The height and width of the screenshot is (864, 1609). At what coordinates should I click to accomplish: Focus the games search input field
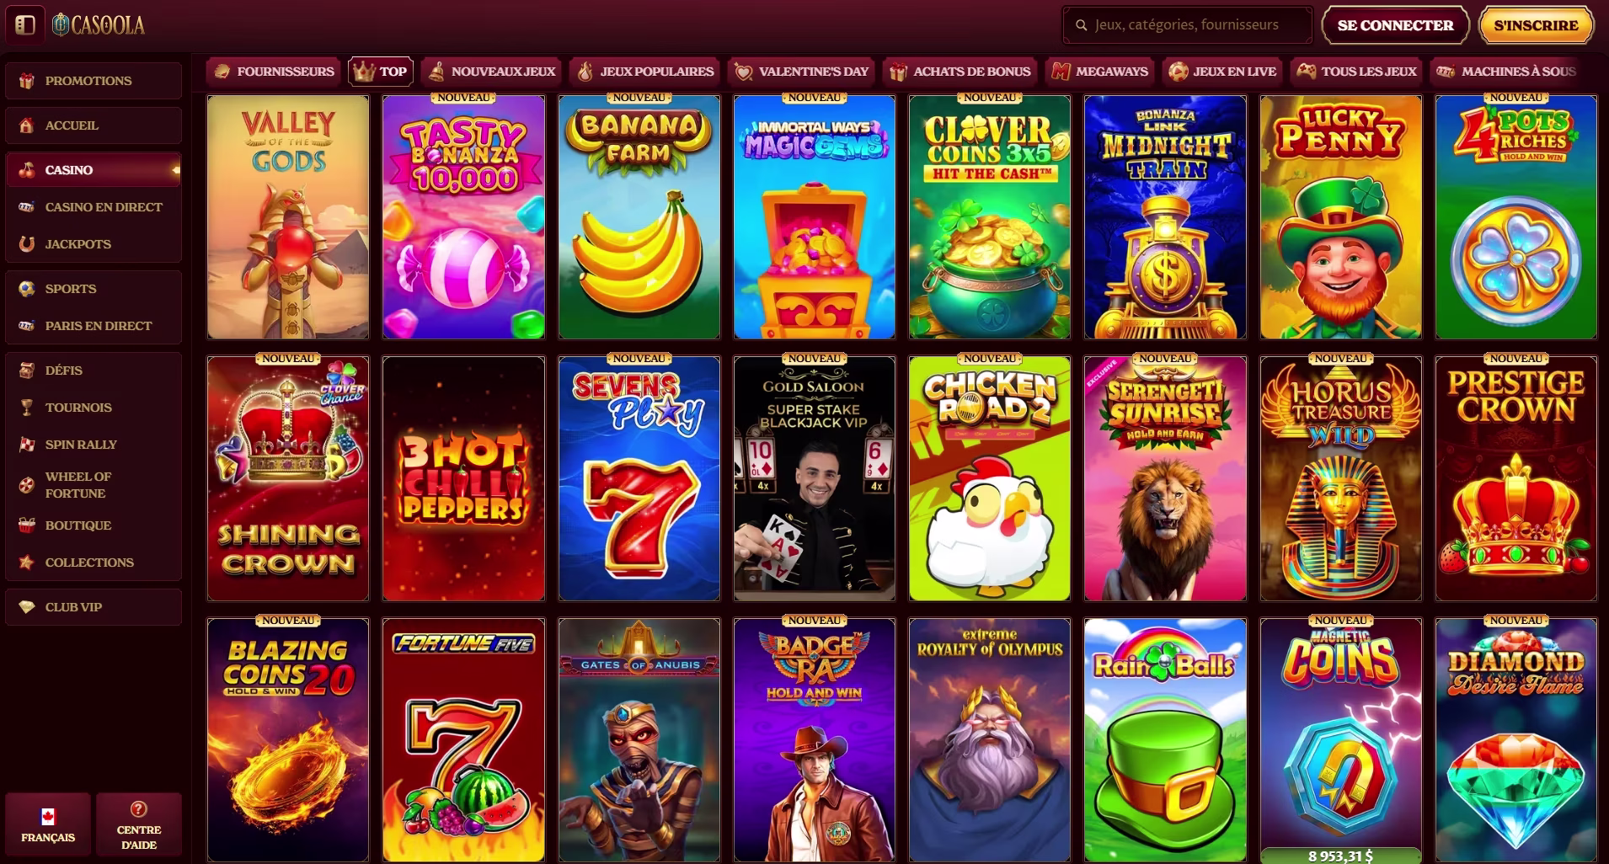pyautogui.click(x=1188, y=25)
